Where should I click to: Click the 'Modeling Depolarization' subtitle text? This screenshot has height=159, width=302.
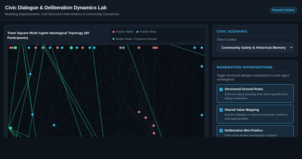[x=62, y=14]
